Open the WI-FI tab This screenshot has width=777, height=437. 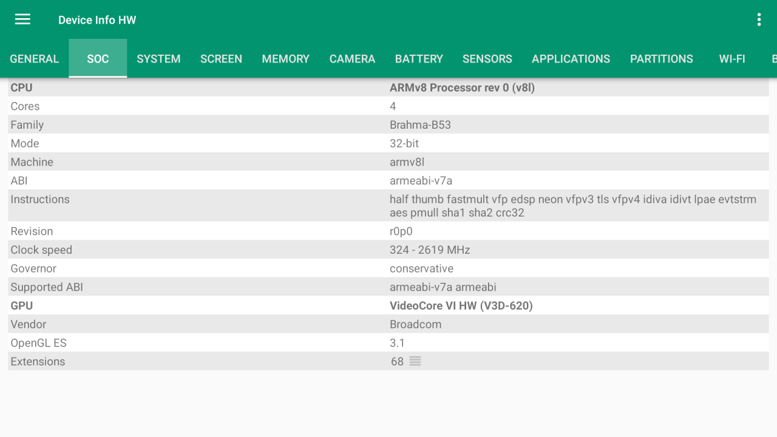[732, 58]
